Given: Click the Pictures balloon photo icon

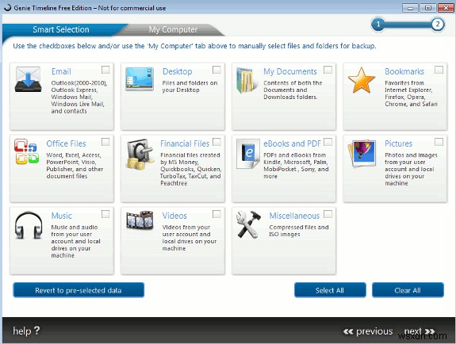Looking at the screenshot, I should pos(362,153).
